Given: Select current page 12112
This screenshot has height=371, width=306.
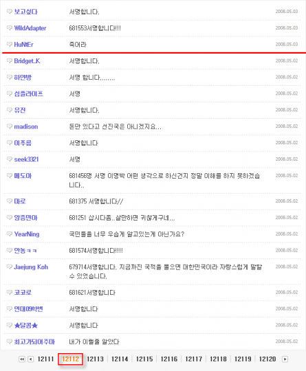Looking at the screenshot, I should click(x=71, y=359).
